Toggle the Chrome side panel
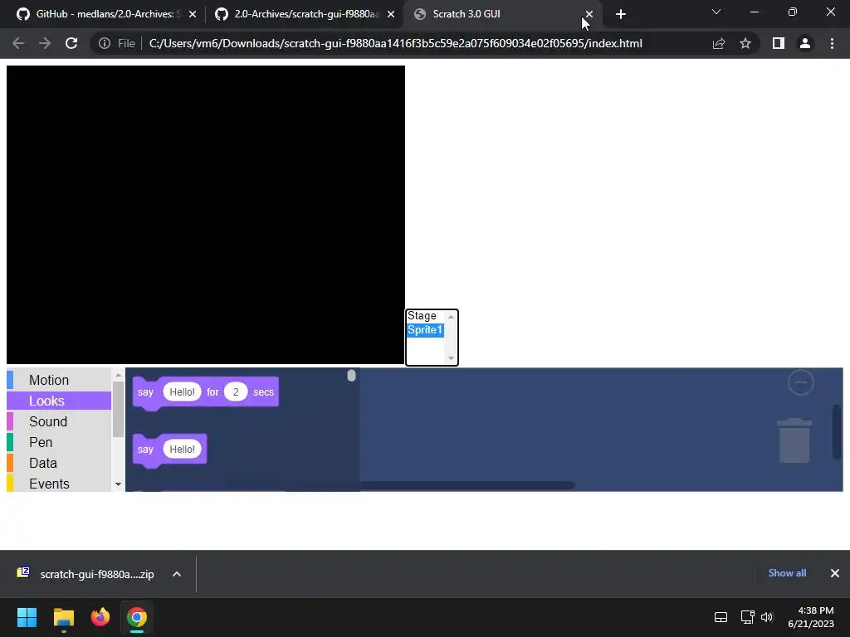Viewport: 850px width, 637px height. pyautogui.click(x=779, y=43)
